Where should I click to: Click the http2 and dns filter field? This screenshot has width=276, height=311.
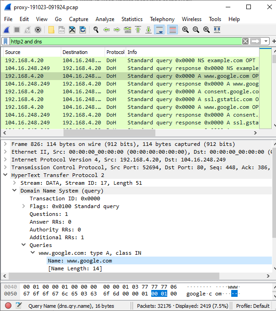[123, 41]
